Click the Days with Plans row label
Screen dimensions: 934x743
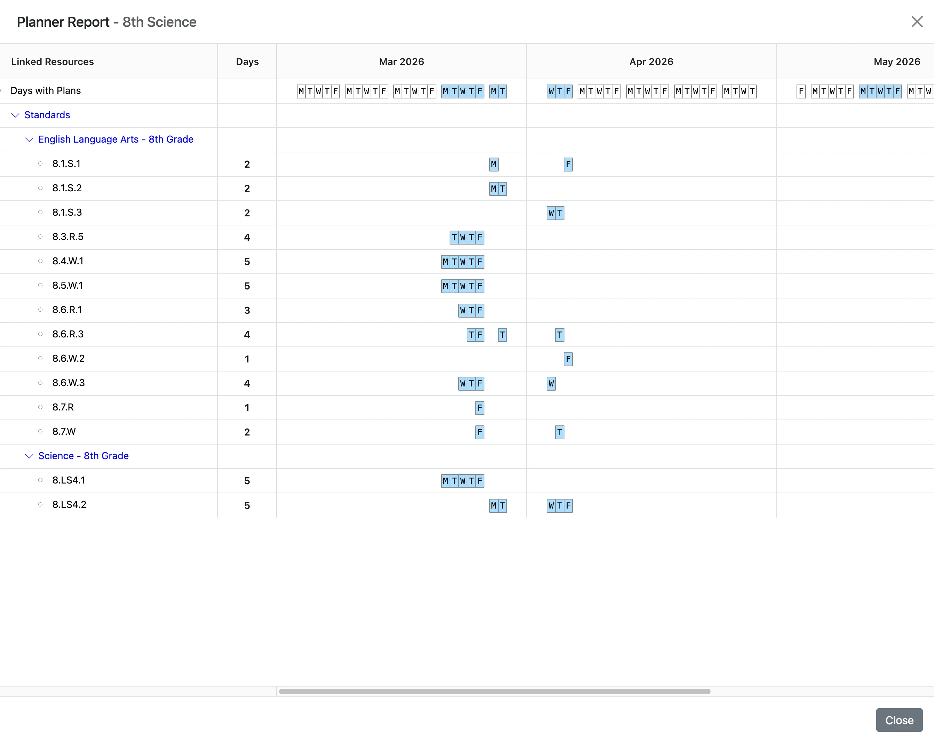(x=46, y=90)
